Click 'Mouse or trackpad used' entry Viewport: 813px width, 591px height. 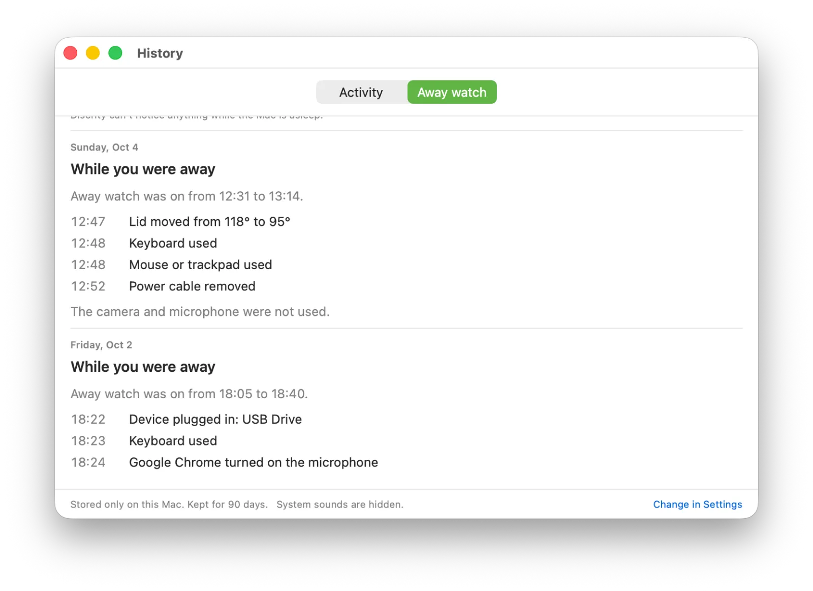pos(200,264)
